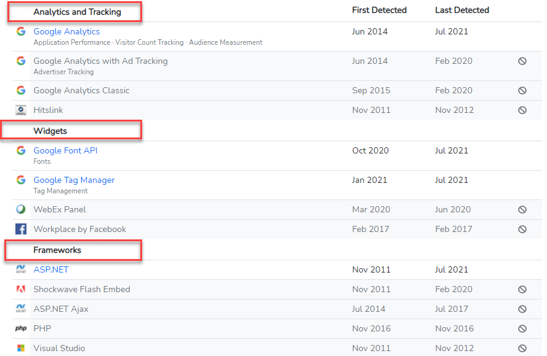Image resolution: width=547 pixels, height=356 pixels.
Task: Open the Google Font API link
Action: [66, 150]
